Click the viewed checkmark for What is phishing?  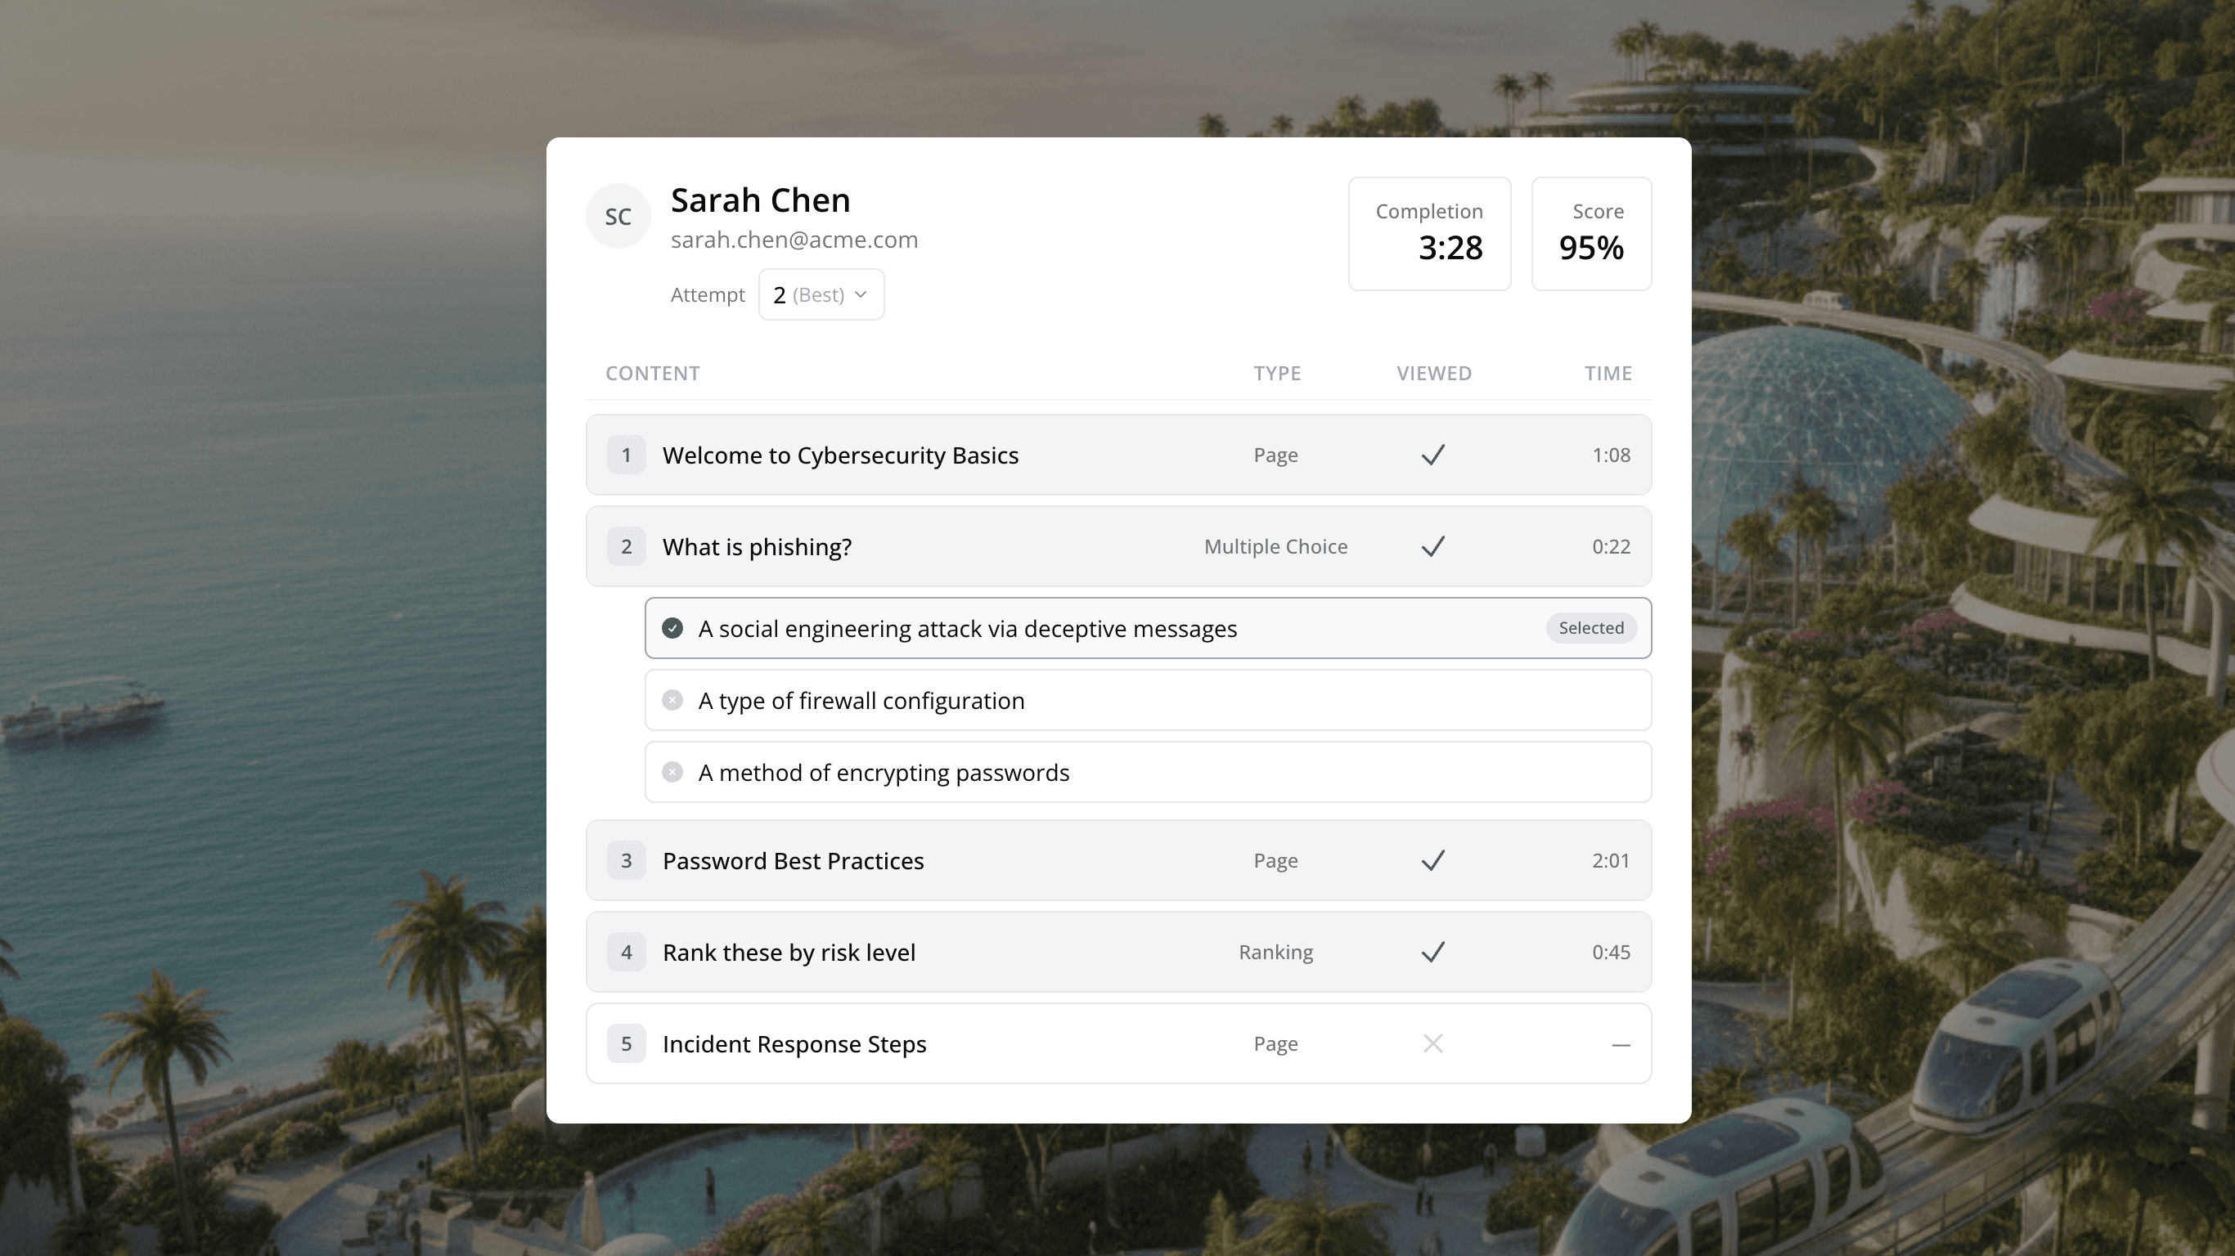(x=1432, y=546)
